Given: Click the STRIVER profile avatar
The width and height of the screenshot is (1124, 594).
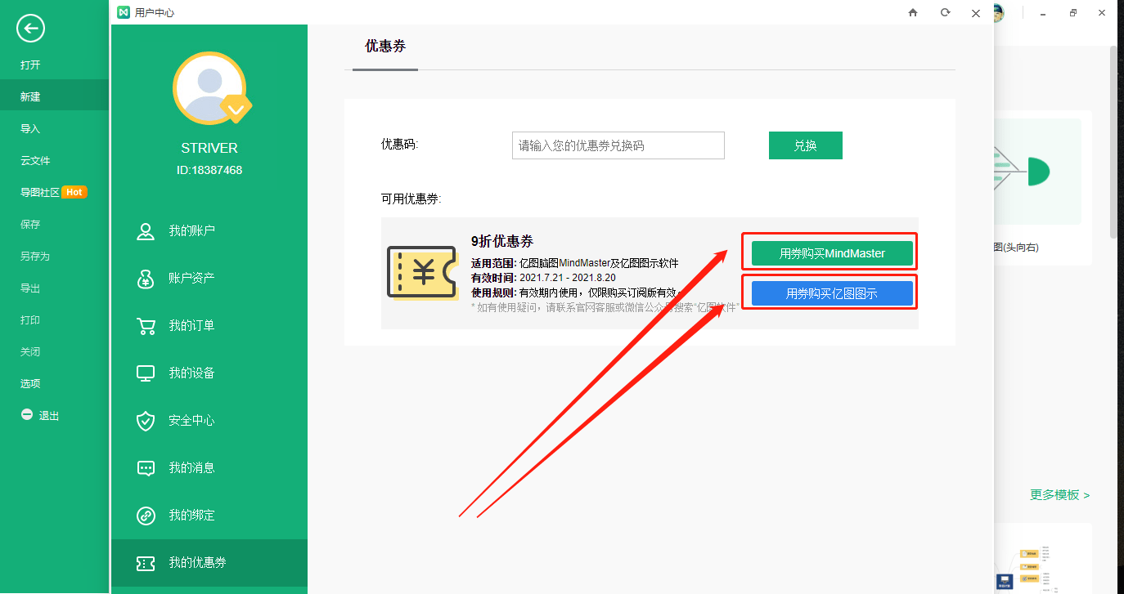Looking at the screenshot, I should click(x=209, y=87).
